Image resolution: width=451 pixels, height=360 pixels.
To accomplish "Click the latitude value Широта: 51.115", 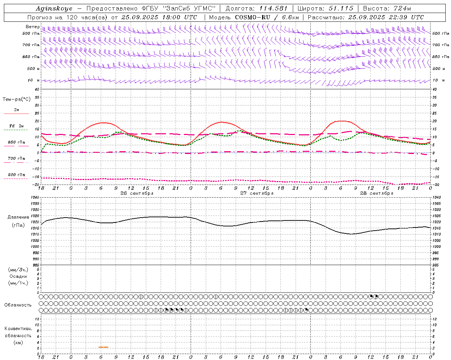I will coord(325,8).
